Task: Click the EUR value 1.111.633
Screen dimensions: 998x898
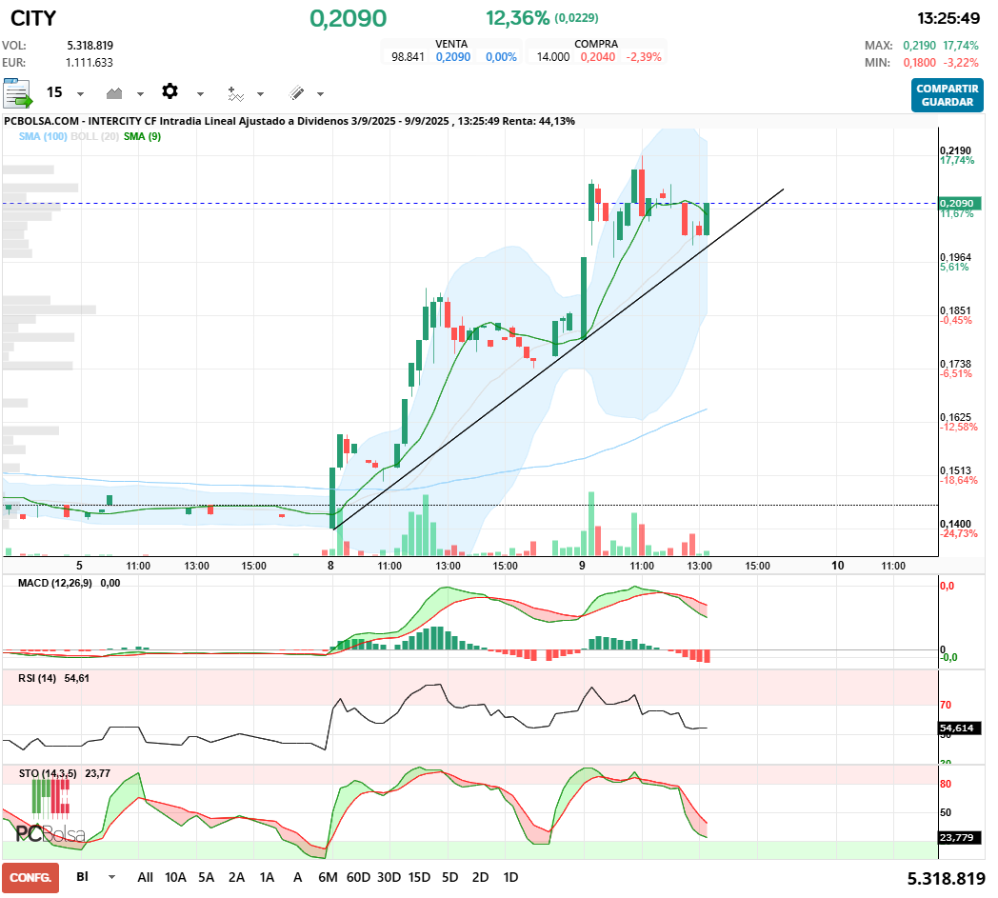Action: pyautogui.click(x=90, y=62)
